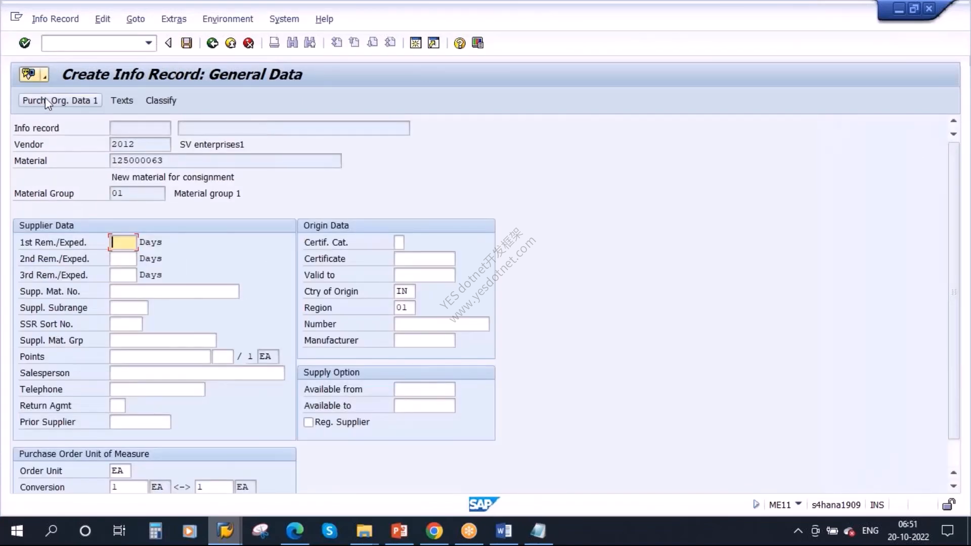
Task: Click the yellow Exit icon
Action: tap(231, 43)
